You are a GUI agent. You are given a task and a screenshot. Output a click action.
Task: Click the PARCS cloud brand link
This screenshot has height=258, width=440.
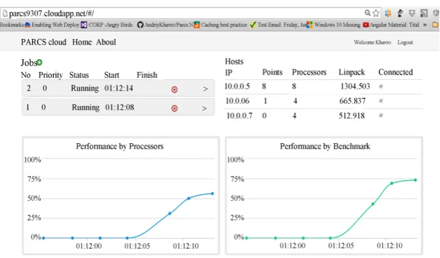tap(44, 42)
